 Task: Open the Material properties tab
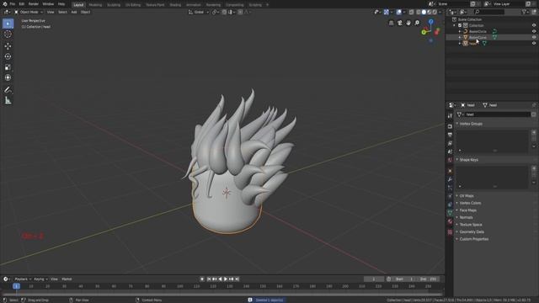450,221
